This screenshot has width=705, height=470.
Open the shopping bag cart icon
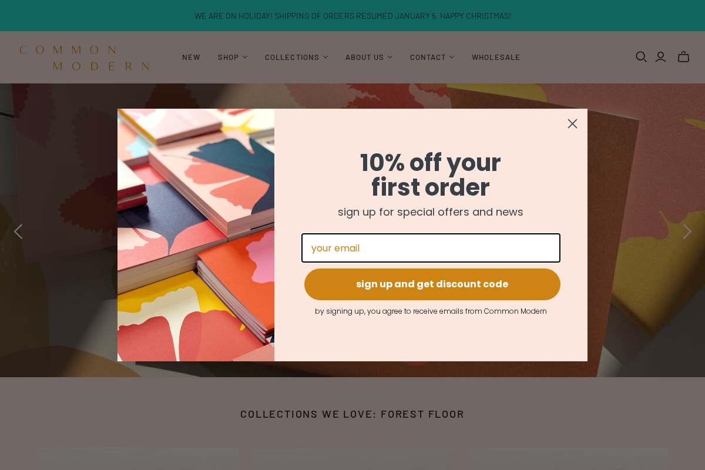click(x=683, y=57)
